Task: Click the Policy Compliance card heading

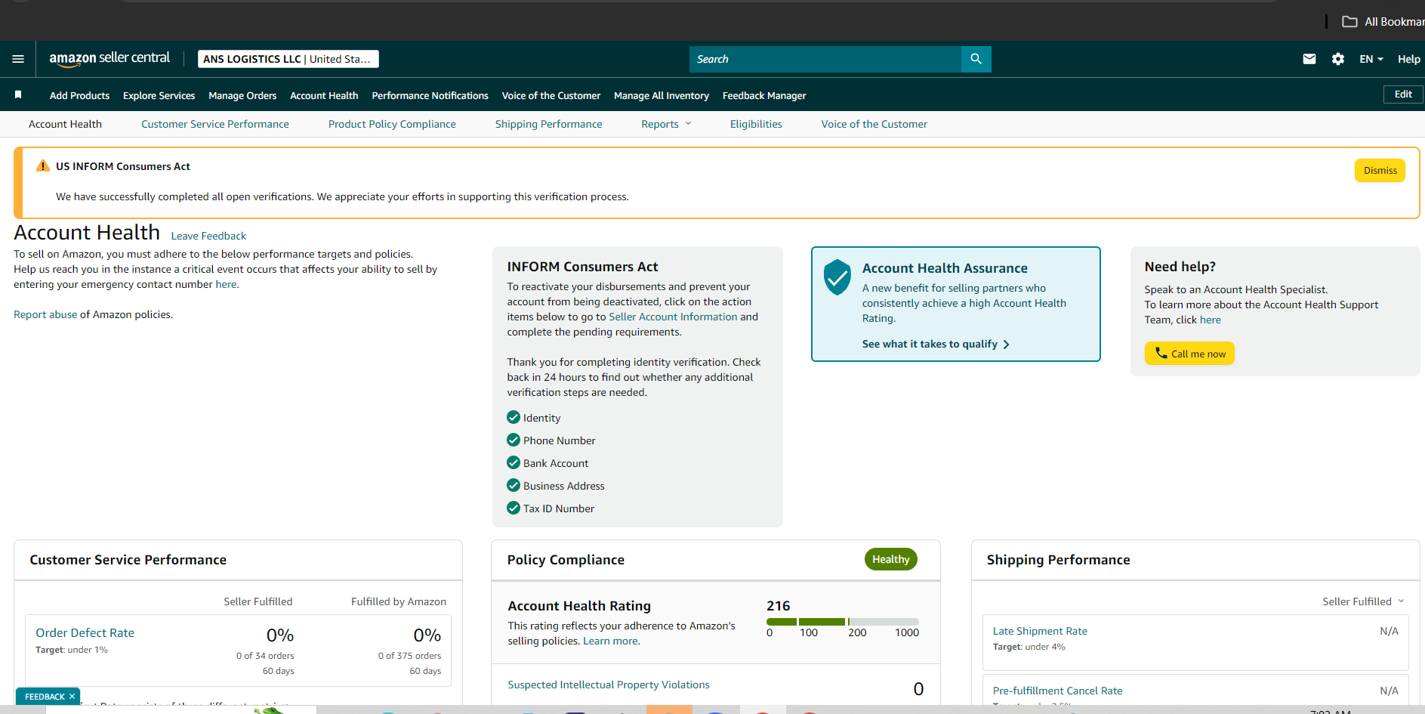Action: point(566,560)
